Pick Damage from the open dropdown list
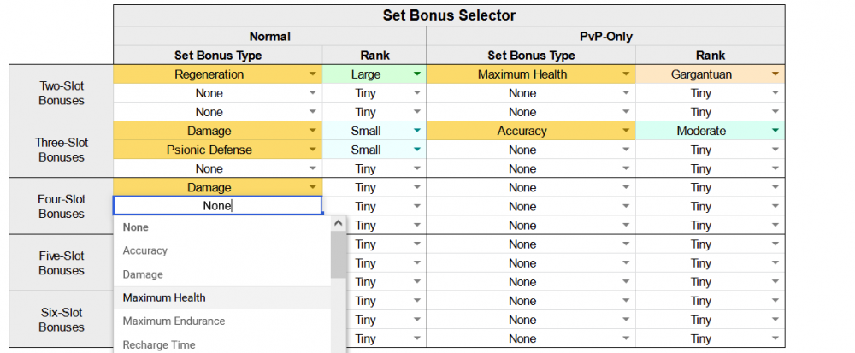This screenshot has height=353, width=855. pos(143,274)
